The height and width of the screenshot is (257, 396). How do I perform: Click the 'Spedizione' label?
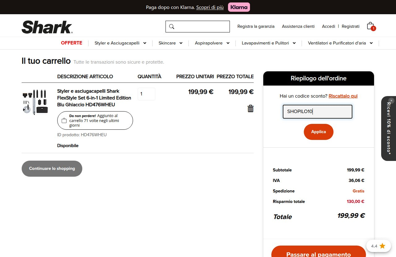[284, 191]
